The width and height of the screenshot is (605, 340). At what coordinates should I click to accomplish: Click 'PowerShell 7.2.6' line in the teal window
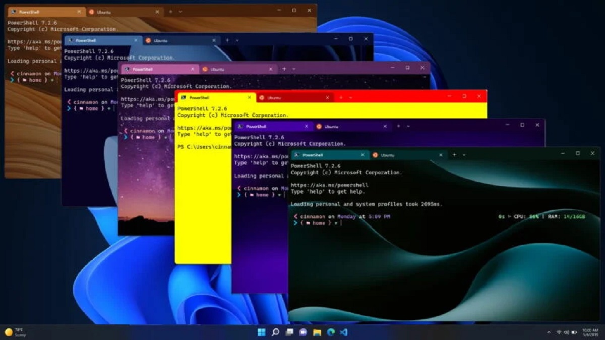(x=316, y=166)
